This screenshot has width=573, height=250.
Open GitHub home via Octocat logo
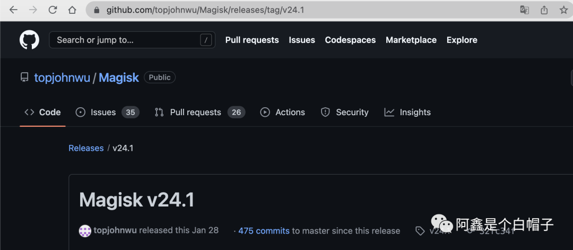tap(29, 40)
